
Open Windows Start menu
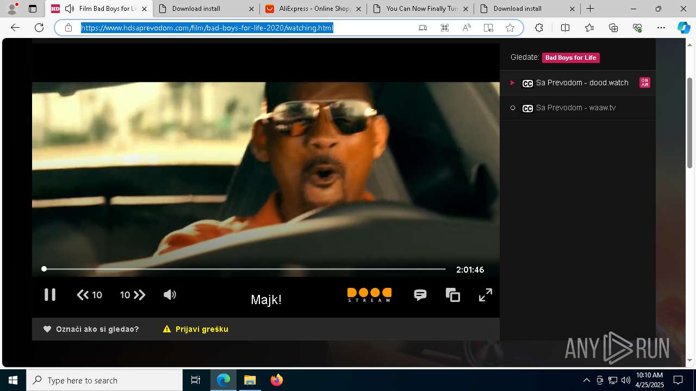click(x=13, y=380)
